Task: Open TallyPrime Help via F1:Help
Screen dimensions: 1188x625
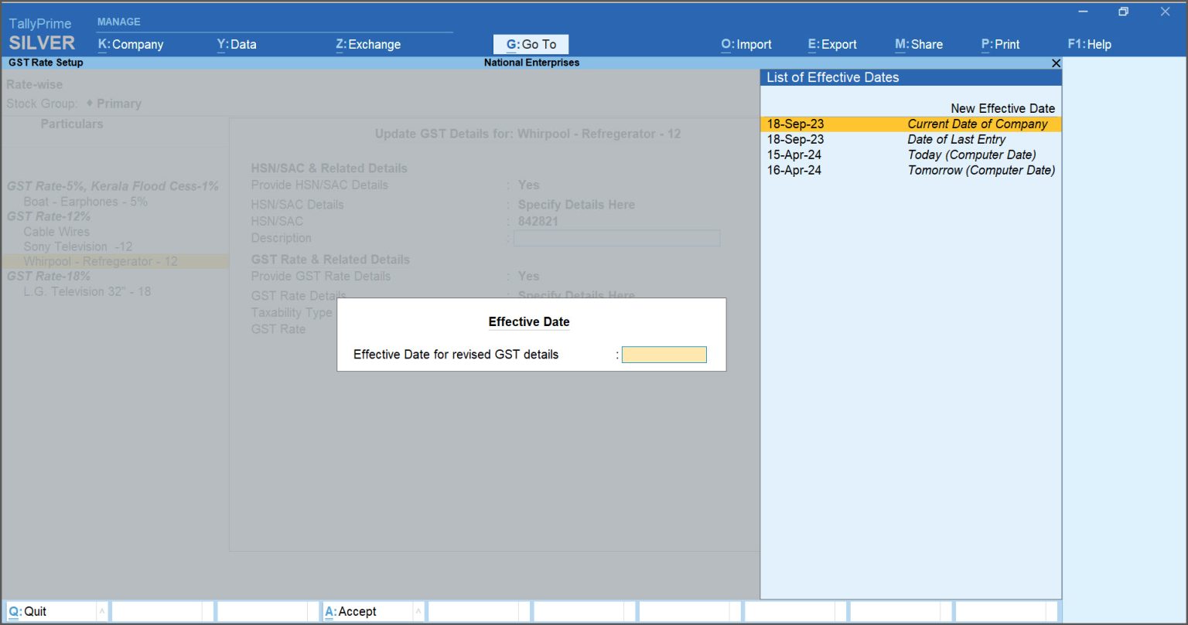Action: (x=1089, y=44)
